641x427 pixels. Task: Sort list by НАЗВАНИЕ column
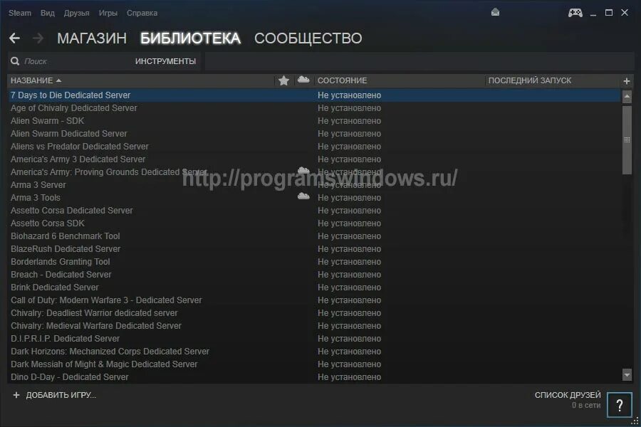36,80
